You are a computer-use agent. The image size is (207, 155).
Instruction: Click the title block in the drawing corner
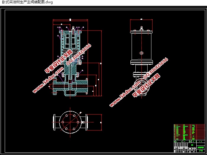click(190, 146)
